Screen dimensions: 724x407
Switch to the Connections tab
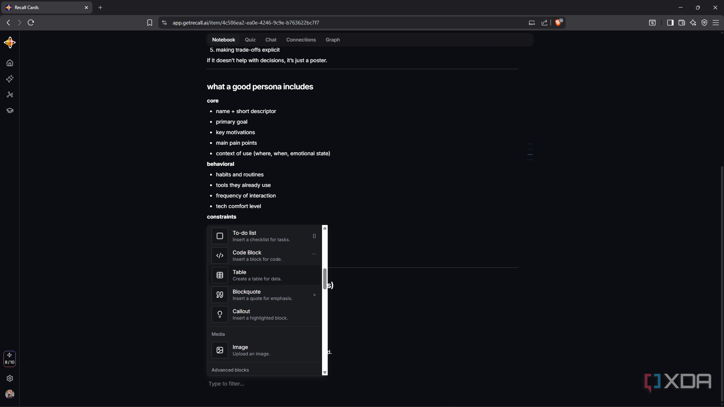301,40
